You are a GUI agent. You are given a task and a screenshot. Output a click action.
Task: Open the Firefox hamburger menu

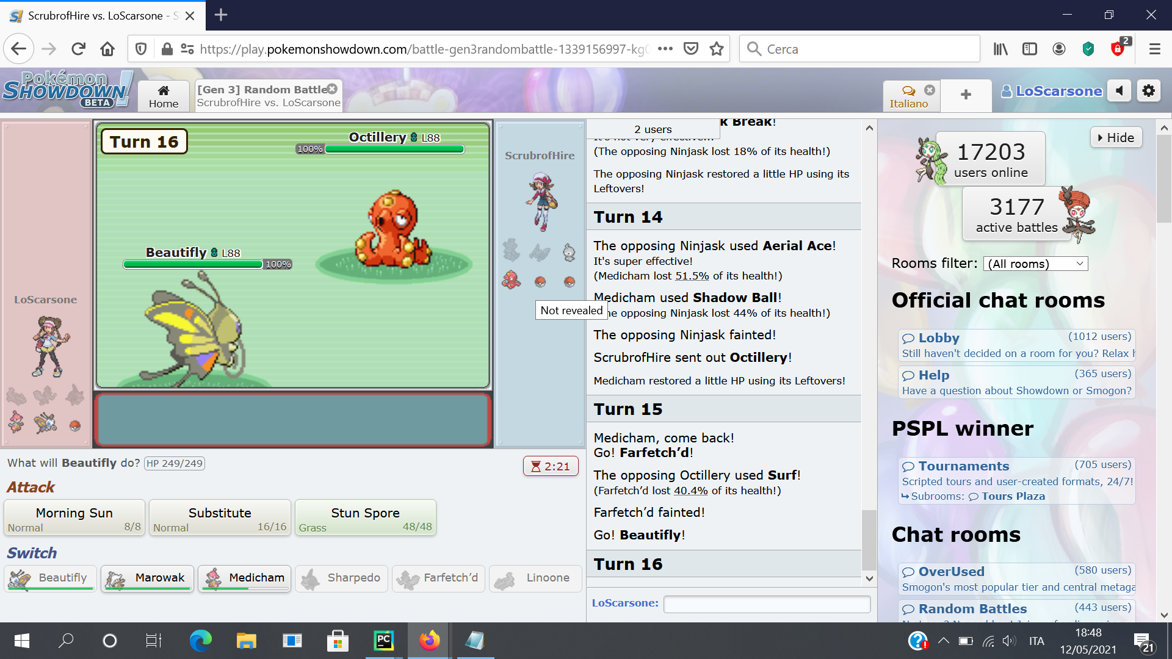click(1154, 49)
